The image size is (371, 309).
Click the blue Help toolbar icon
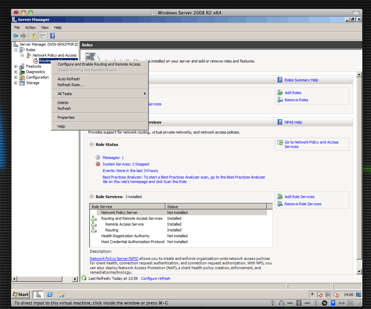click(x=53, y=36)
